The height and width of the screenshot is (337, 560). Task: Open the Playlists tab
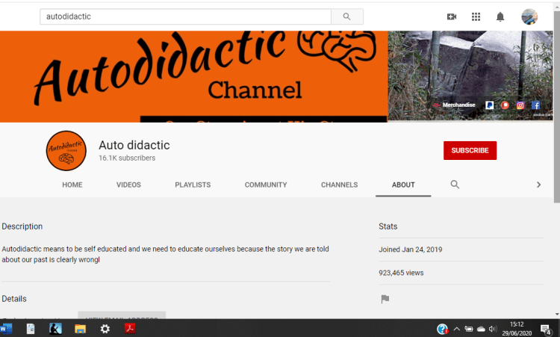[x=193, y=185]
